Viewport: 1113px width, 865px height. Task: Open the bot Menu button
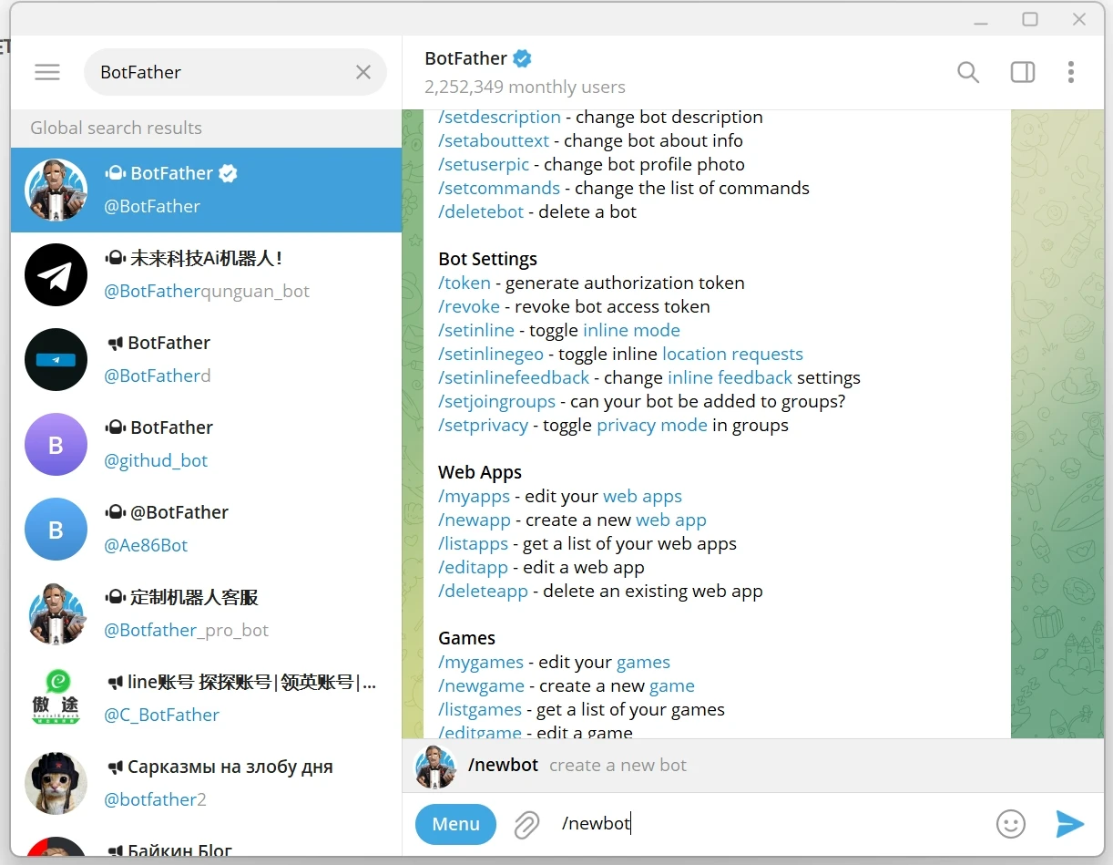pos(455,824)
